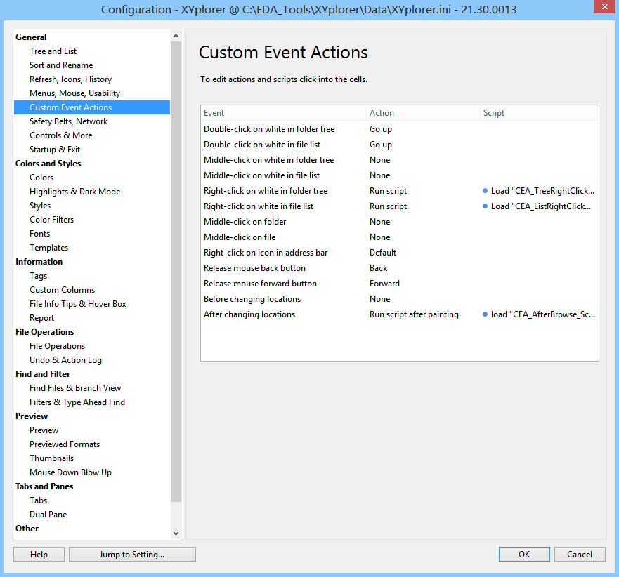The width and height of the screenshot is (619, 577).
Task: Open "Find Files & Branch View" settings
Action: [x=75, y=387]
